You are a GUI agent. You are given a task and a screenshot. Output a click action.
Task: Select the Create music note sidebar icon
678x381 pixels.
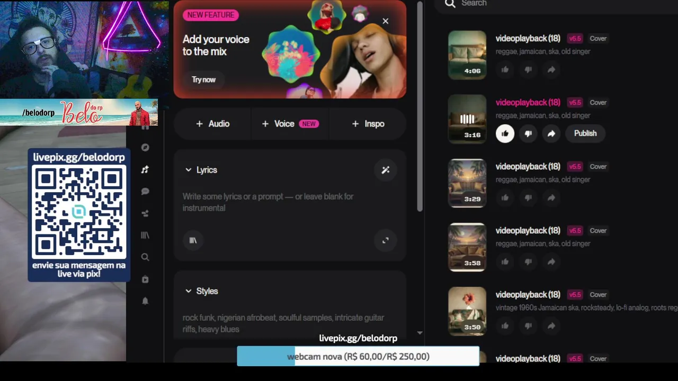145,170
